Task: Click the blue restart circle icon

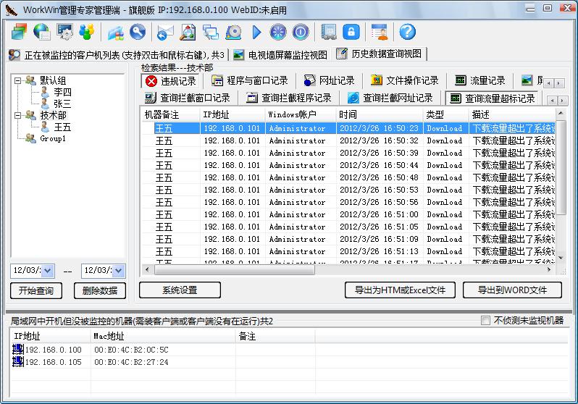Action: 278,32
